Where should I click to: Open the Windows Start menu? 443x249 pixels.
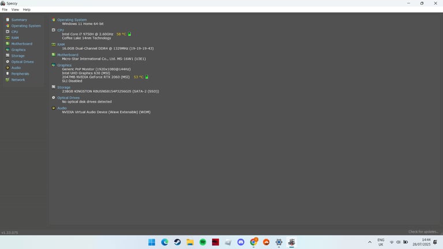(x=152, y=242)
